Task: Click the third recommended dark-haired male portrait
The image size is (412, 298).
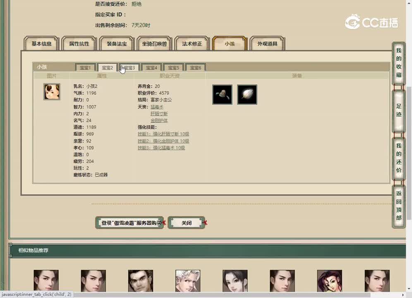Action: [141, 281]
